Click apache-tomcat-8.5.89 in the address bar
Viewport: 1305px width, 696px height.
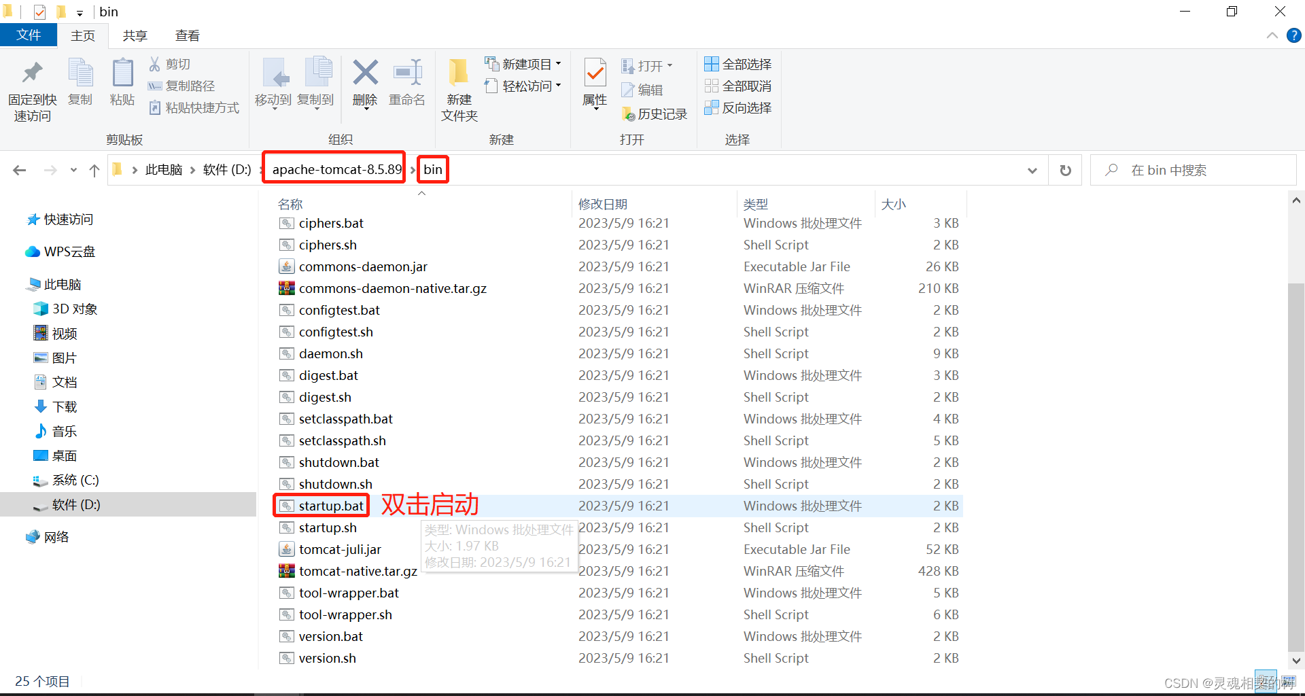tap(337, 169)
